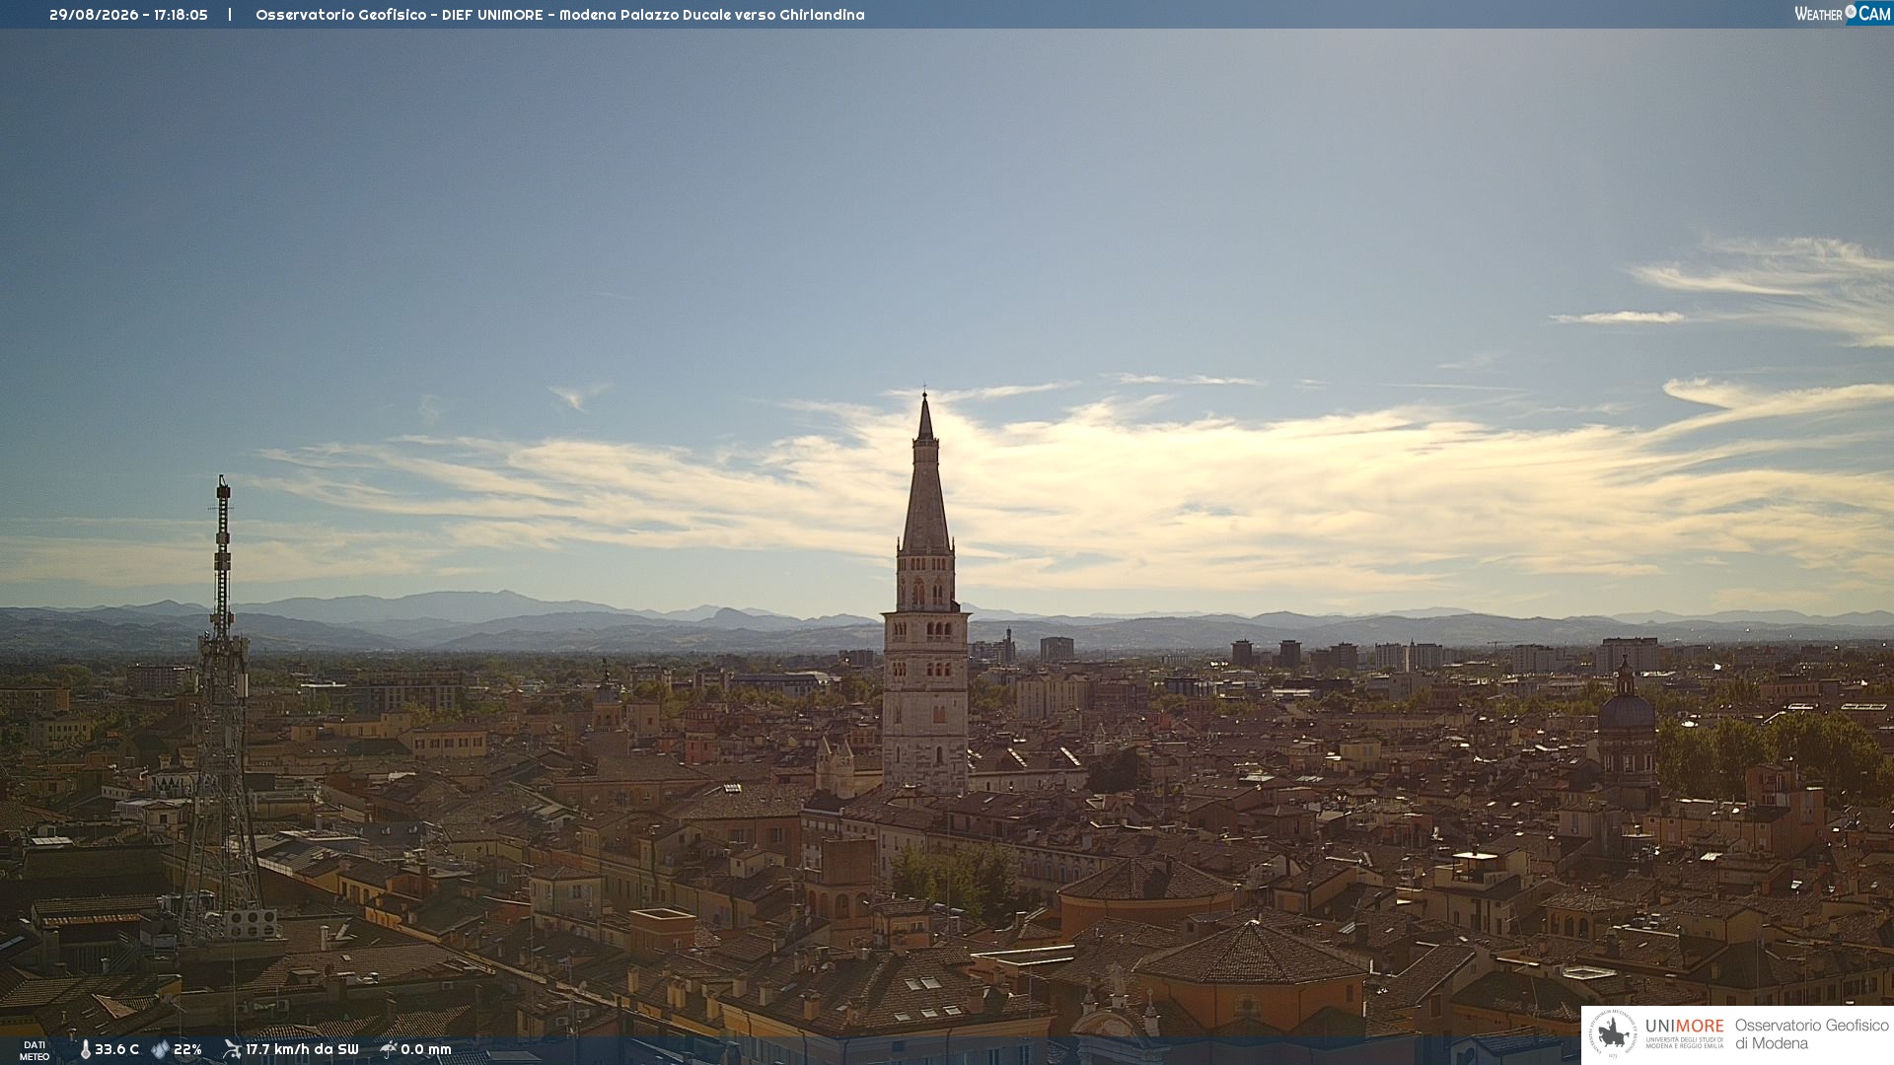
Task: Open the UNIMORE wordmark link
Action: (1685, 1026)
